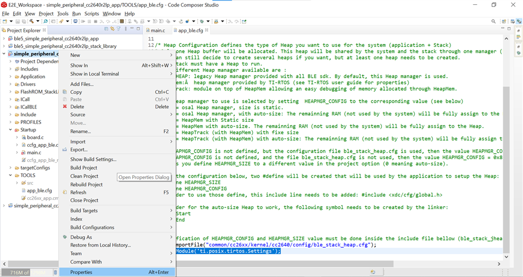
Task: Click Clean Project in the context menu
Action: click(117, 176)
